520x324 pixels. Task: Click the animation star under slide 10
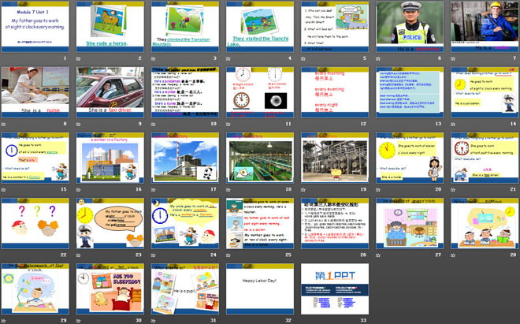(x=154, y=124)
